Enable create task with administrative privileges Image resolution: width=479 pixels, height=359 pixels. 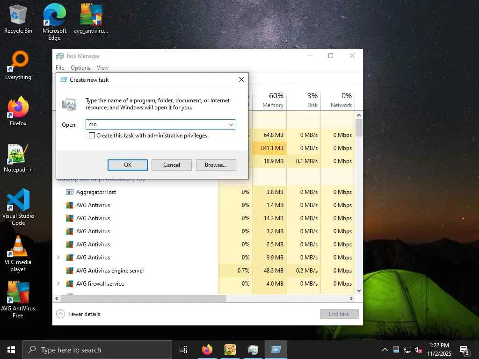(x=92, y=136)
